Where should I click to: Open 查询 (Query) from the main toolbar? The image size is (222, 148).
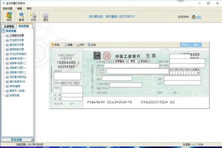tap(21, 17)
